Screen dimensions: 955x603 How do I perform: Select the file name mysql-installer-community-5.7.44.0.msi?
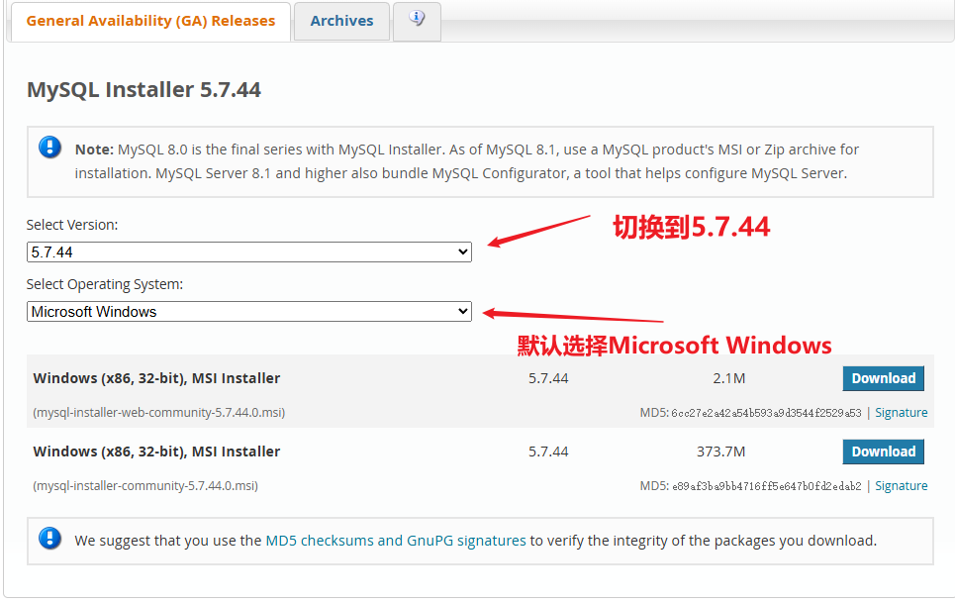pyautogui.click(x=145, y=485)
